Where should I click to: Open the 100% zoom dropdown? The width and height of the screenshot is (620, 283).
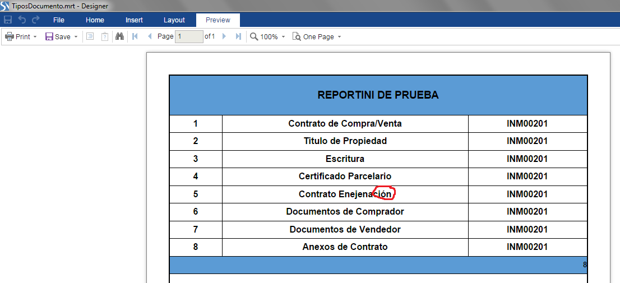tap(283, 37)
